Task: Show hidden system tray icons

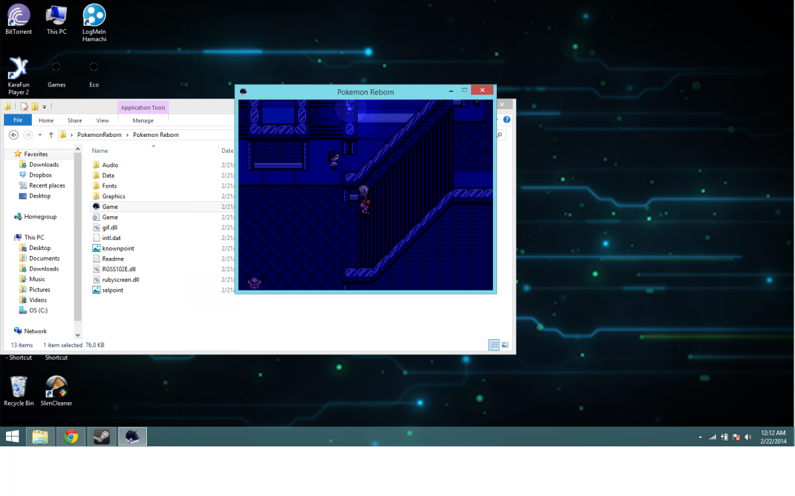Action: click(x=701, y=438)
